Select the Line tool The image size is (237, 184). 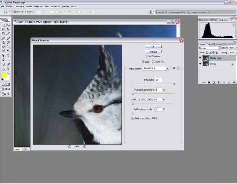8,60
